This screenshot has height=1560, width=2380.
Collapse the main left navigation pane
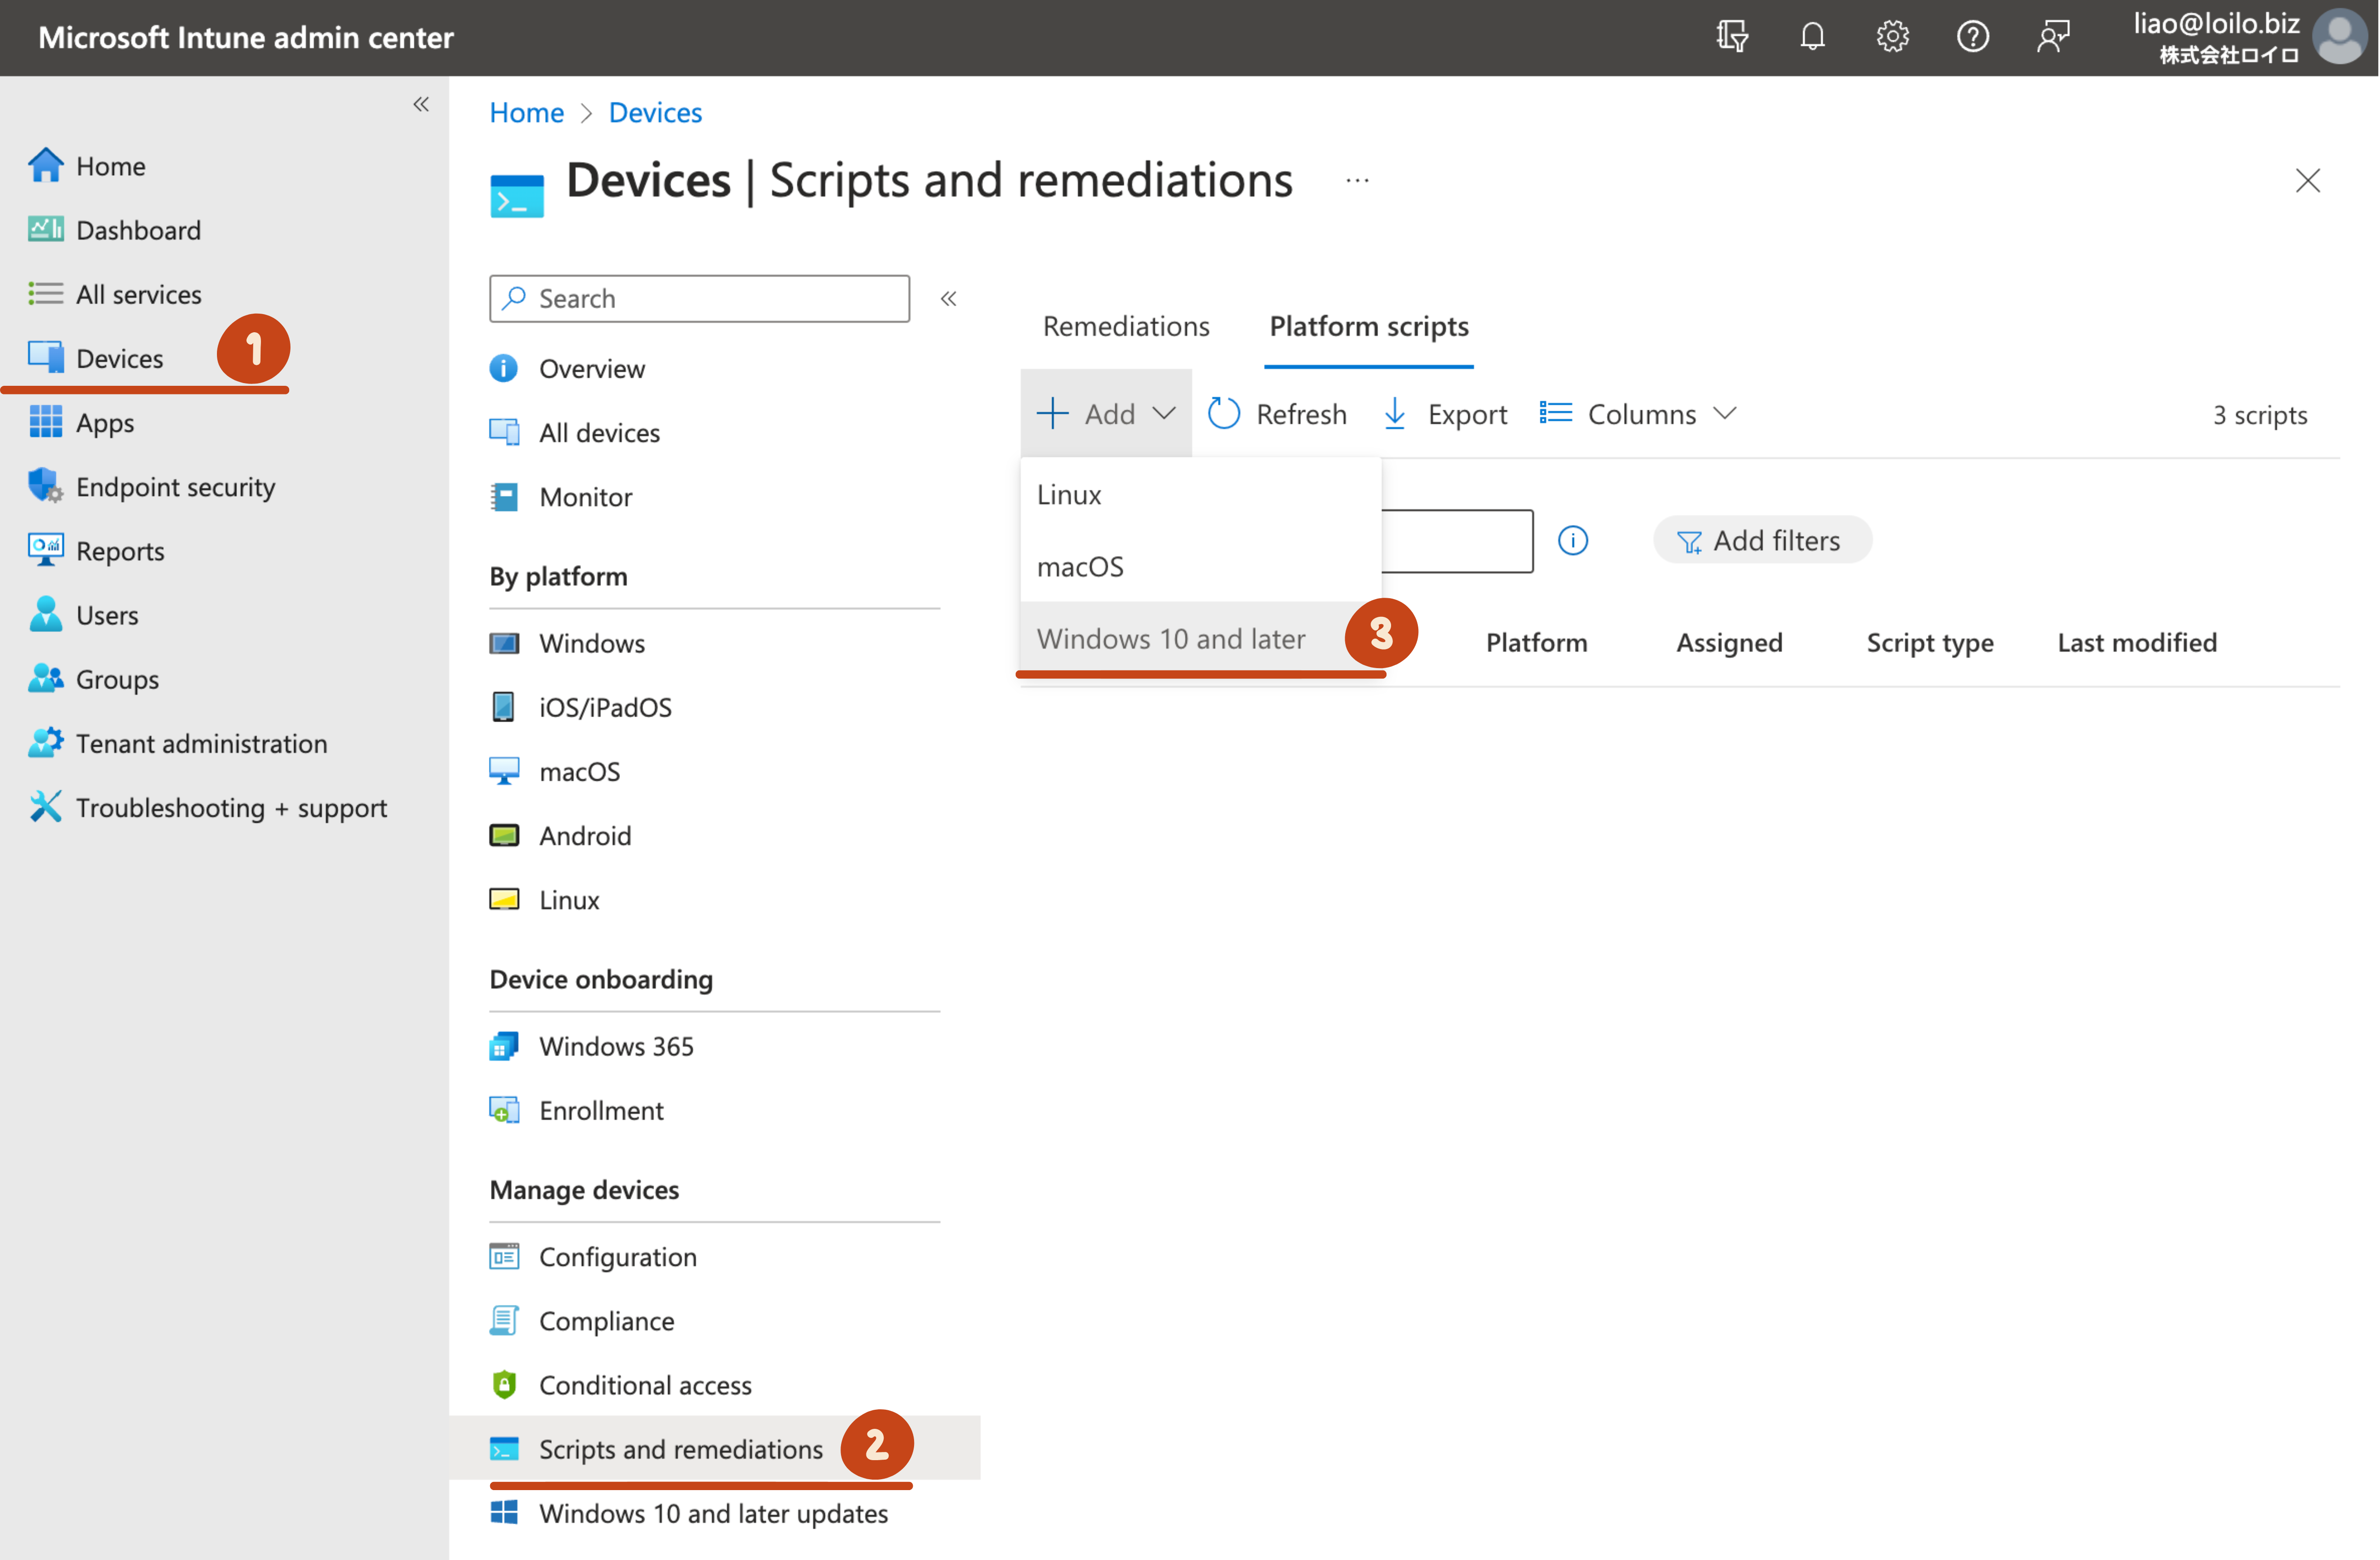(x=421, y=104)
